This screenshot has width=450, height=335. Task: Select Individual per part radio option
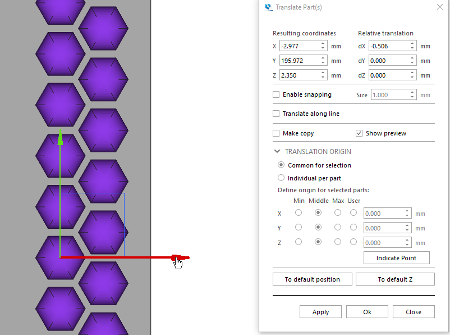click(282, 178)
